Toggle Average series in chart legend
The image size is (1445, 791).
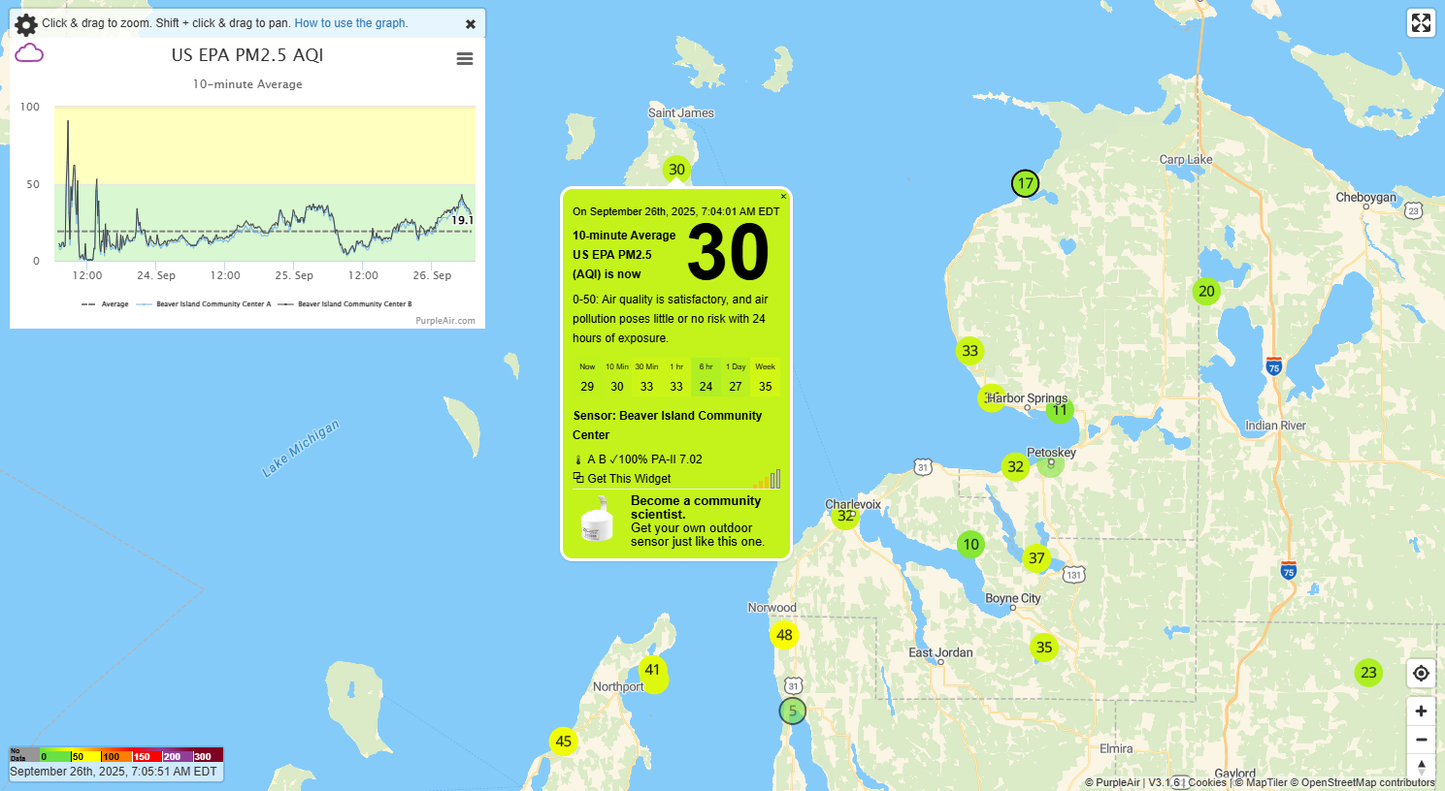[106, 304]
